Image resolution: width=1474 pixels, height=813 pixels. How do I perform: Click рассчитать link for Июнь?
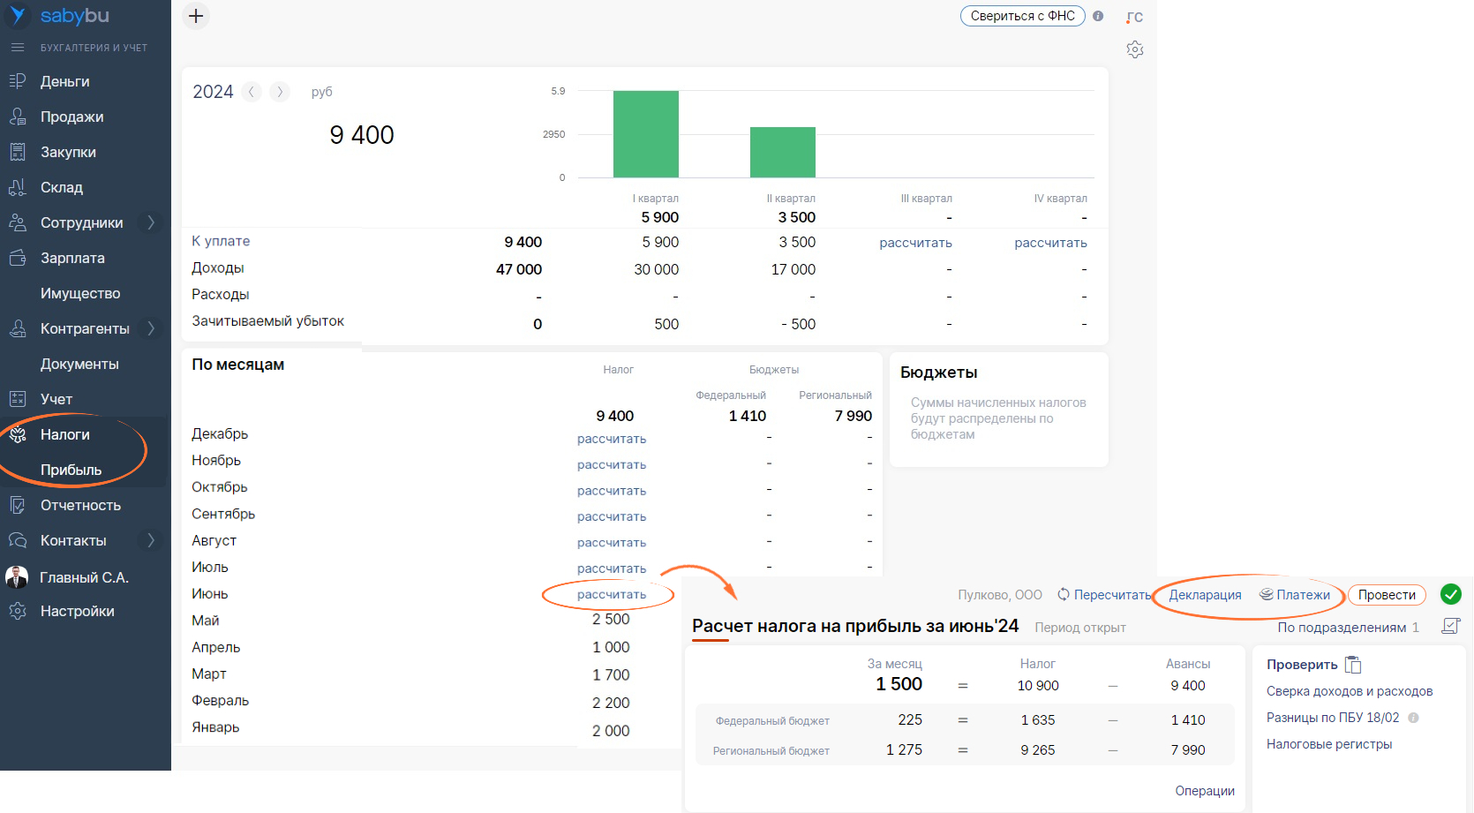pos(611,594)
